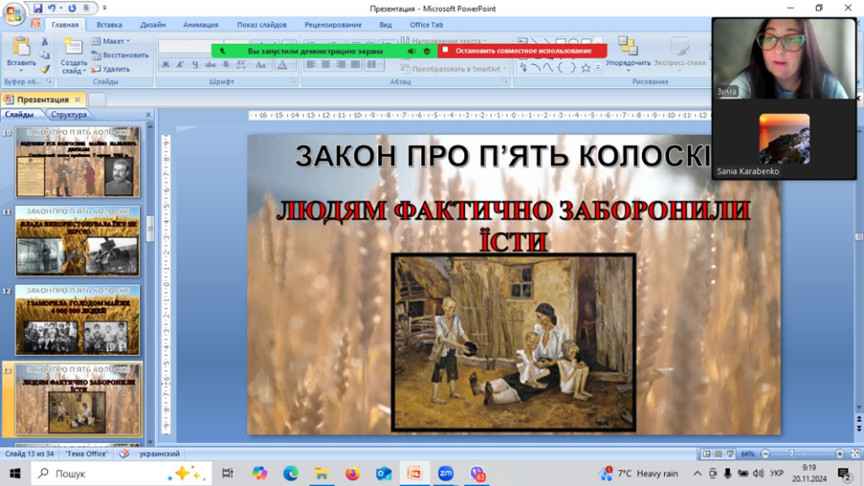Save the presentation from quick access toolbar

point(38,8)
